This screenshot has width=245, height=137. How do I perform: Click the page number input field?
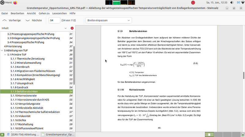[54, 20]
